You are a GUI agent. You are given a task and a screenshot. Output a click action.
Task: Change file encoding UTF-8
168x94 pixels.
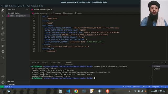tap(144, 87)
